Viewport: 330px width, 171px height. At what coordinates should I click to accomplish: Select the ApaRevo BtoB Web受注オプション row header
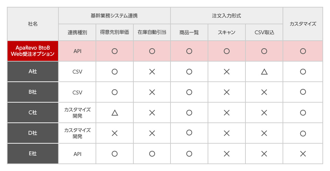pos(33,51)
